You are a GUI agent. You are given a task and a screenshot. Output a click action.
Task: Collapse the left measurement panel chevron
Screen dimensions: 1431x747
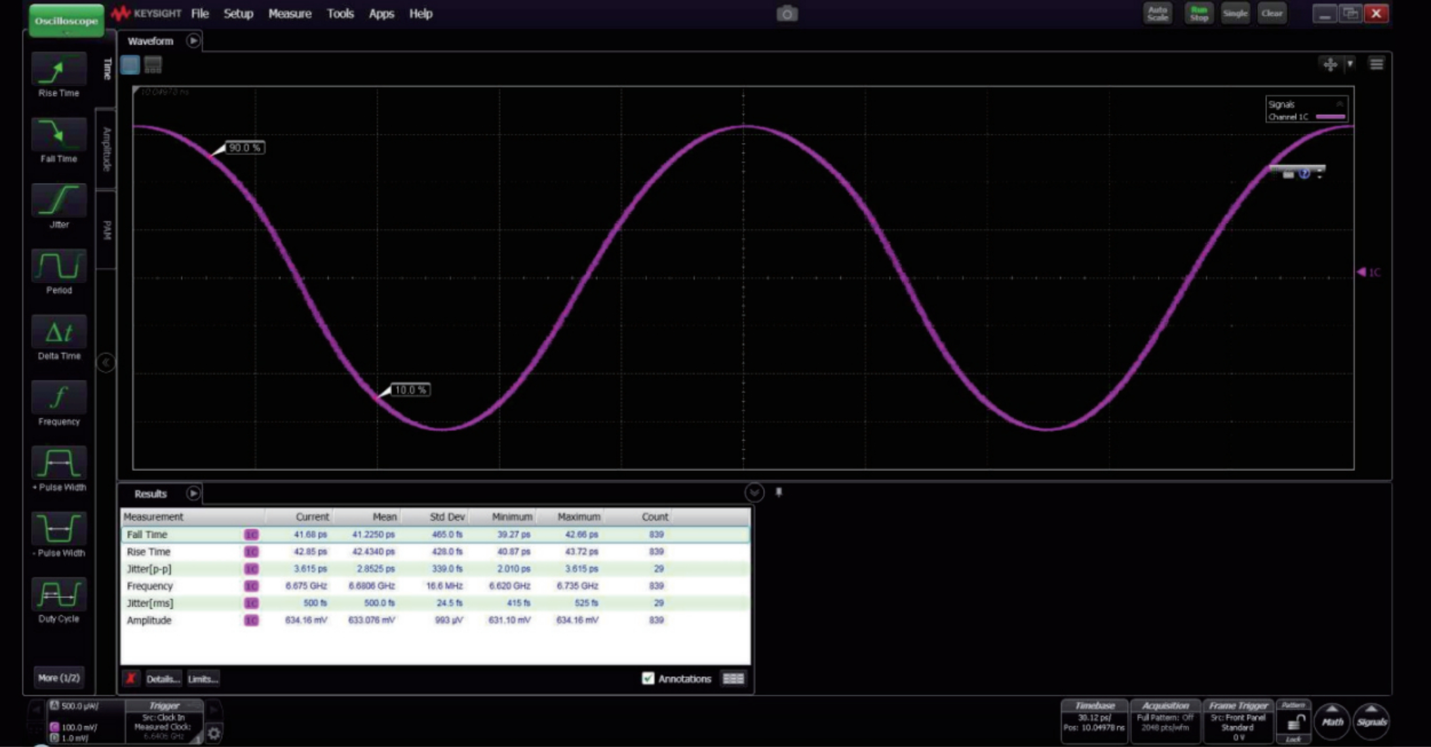[106, 363]
